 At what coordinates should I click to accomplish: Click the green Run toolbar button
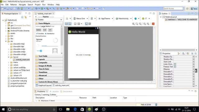click(42, 8)
